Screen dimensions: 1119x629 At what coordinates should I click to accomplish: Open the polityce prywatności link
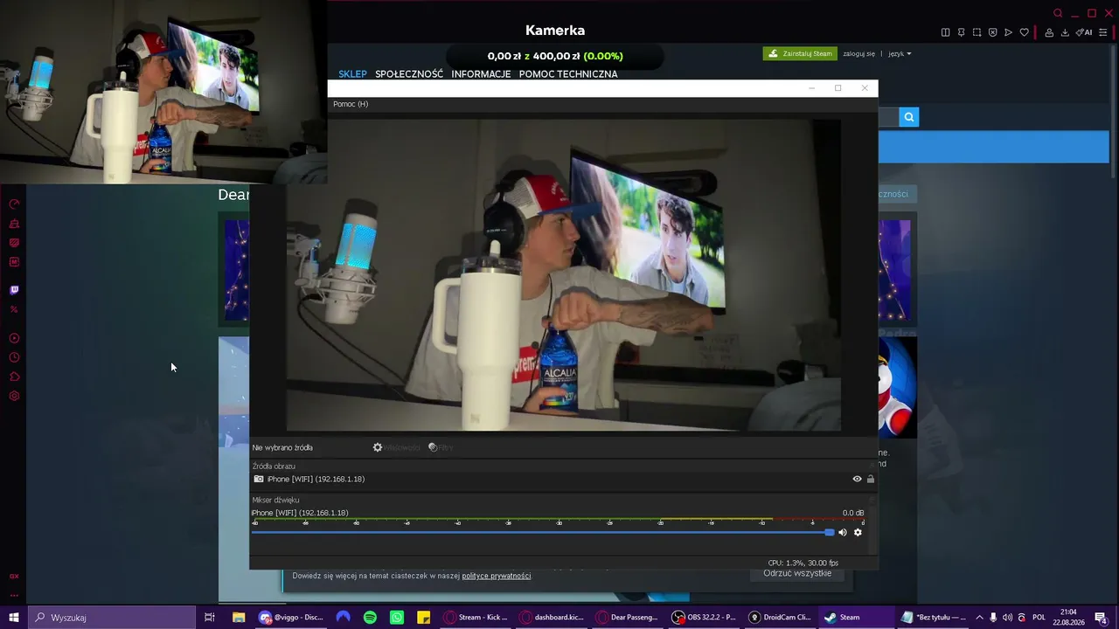point(496,576)
